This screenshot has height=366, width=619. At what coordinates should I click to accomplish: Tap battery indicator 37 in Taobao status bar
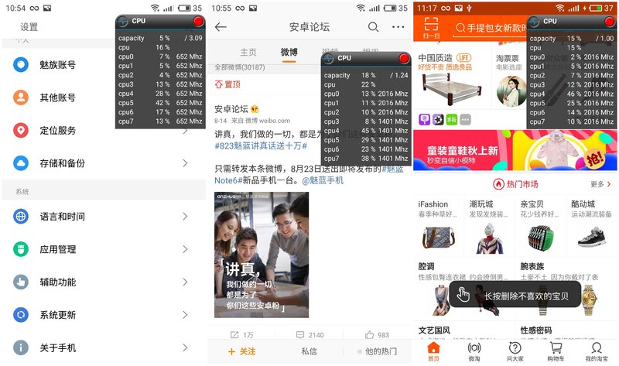tap(603, 8)
